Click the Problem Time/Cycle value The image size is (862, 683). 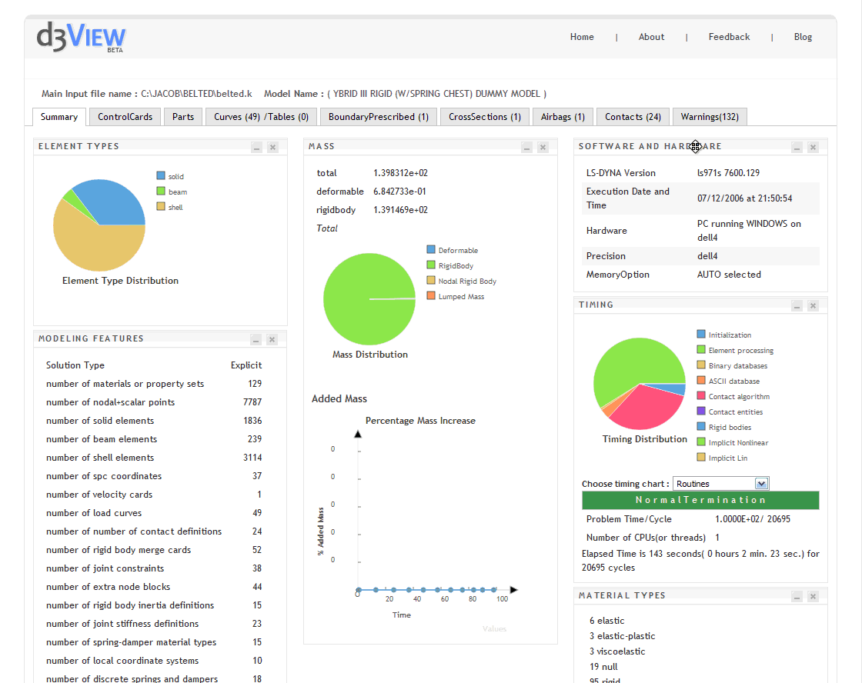[753, 519]
